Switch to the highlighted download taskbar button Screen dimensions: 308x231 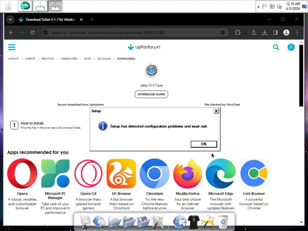[x=55, y=6]
